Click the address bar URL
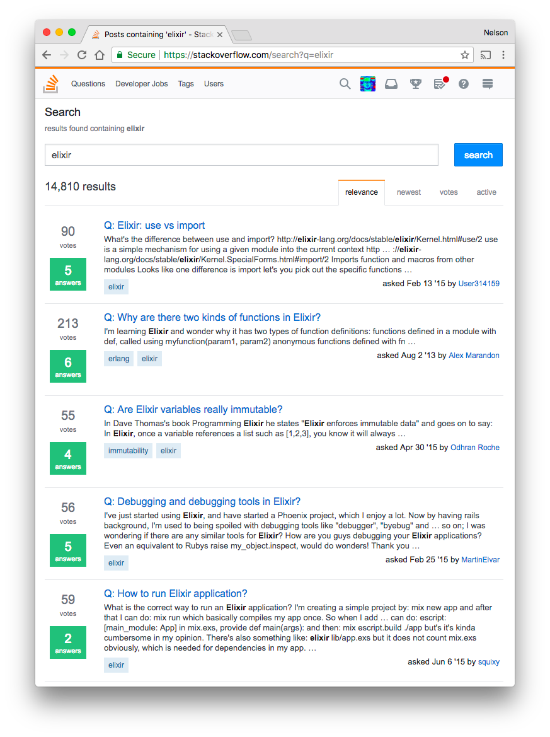 [248, 55]
